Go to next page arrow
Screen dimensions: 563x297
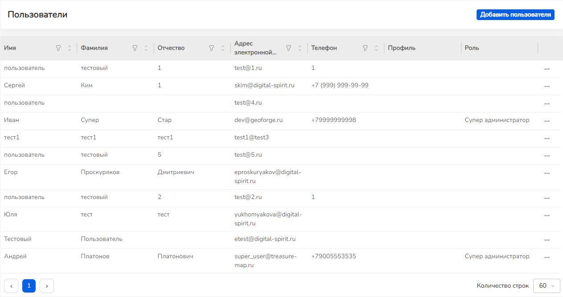tap(47, 286)
